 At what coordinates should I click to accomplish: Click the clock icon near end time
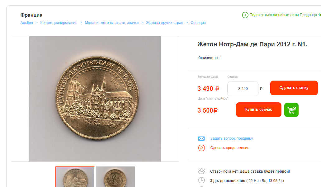[x=201, y=180]
